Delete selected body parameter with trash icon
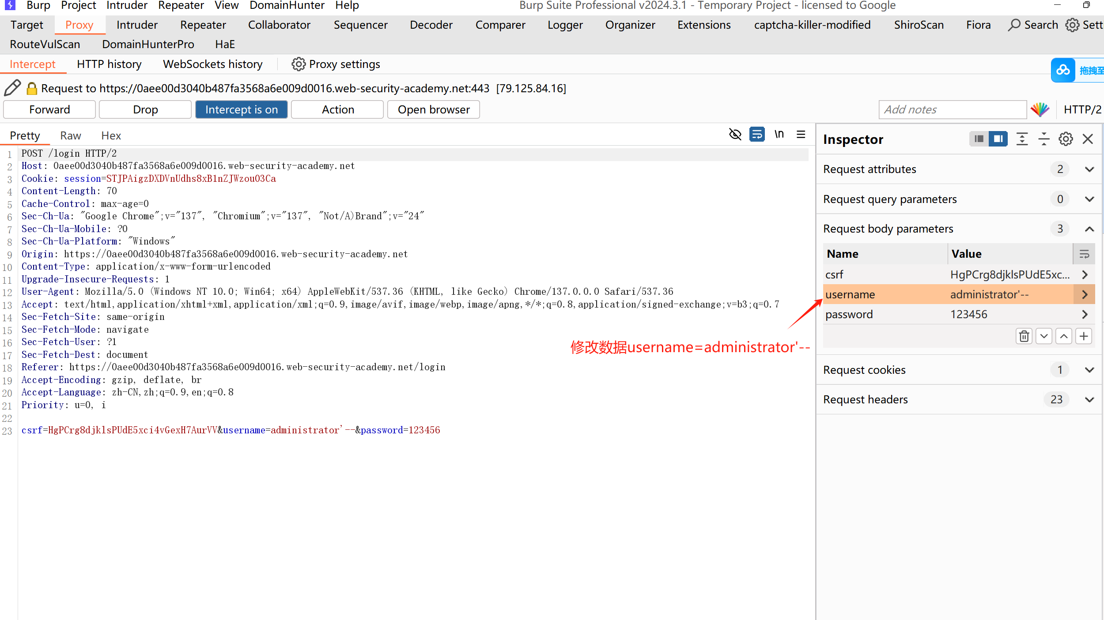The height and width of the screenshot is (620, 1104). (1024, 337)
